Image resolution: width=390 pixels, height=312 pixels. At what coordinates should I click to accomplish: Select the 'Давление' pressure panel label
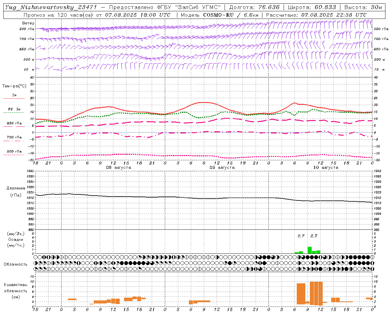pyautogui.click(x=16, y=188)
